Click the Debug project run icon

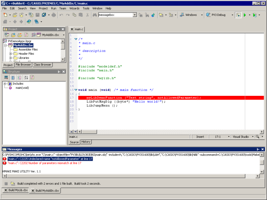tap(255, 15)
